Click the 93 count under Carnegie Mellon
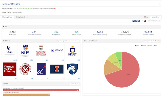162x96 pixels. [x=16, y=79]
